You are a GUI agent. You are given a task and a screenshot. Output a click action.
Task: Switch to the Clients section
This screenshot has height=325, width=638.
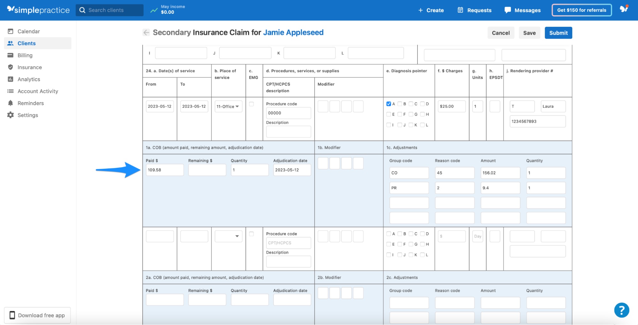click(x=26, y=43)
